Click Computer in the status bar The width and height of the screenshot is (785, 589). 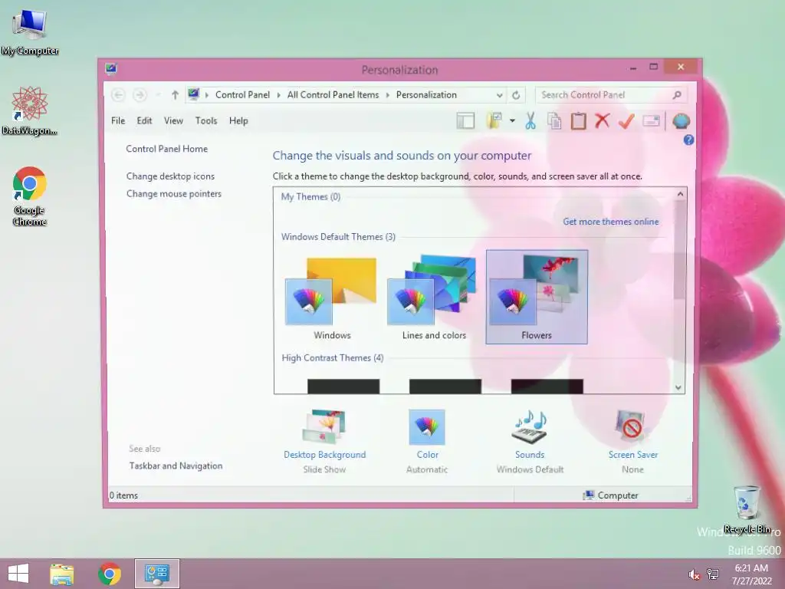611,495
